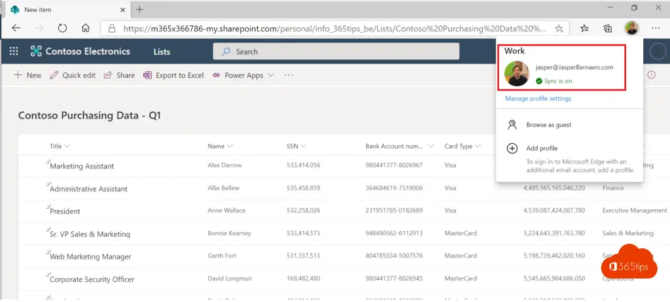670x302 pixels.
Task: Click the favorite star in address bar
Action: (559, 28)
